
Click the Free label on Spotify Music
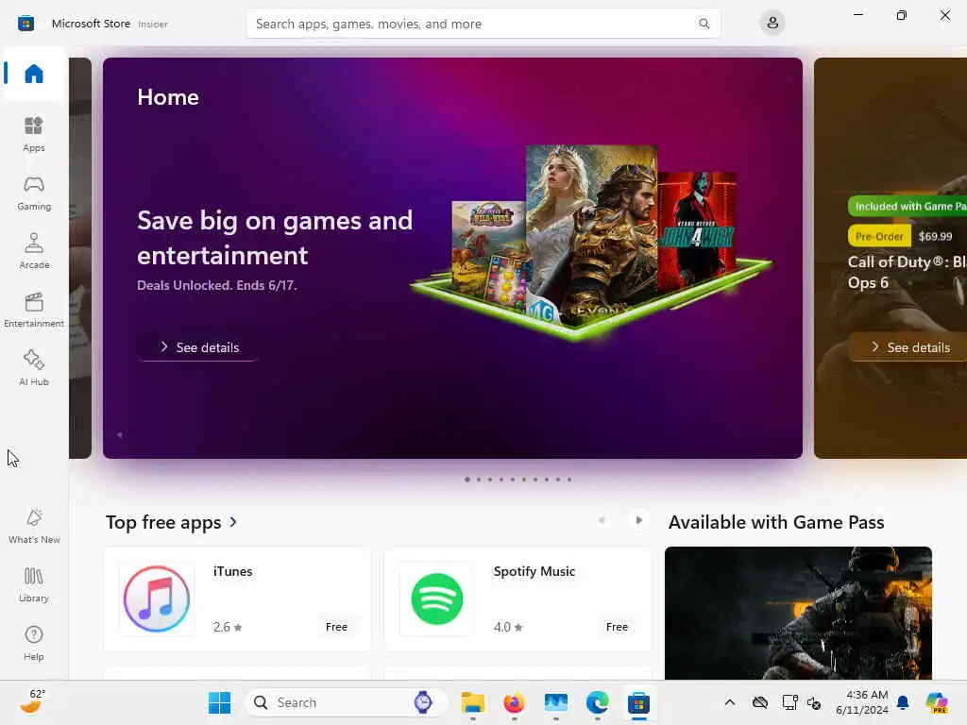617,627
